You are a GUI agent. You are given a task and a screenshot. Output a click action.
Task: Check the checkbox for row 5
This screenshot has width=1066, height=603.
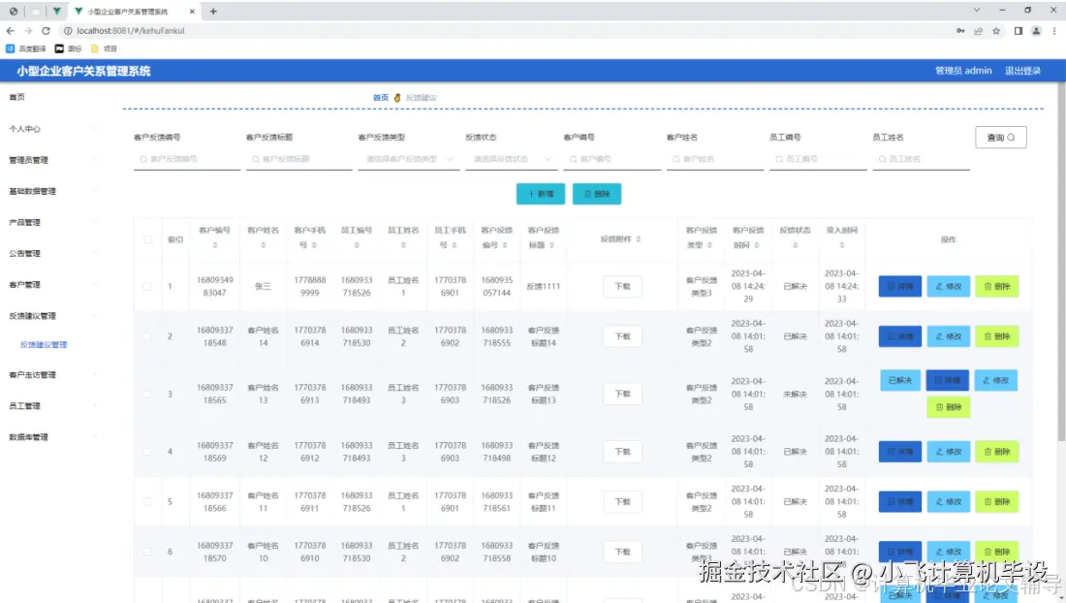tap(147, 502)
